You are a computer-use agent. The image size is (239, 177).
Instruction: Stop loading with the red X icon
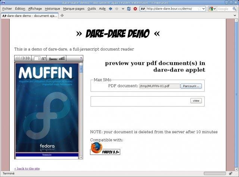pos(135,9)
